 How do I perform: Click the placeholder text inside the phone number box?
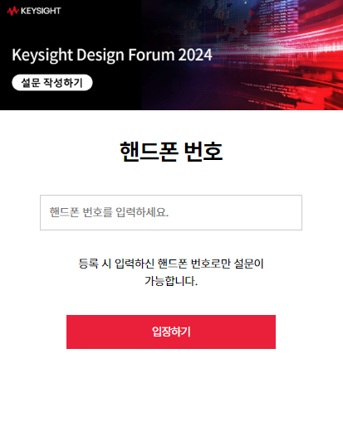110,212
